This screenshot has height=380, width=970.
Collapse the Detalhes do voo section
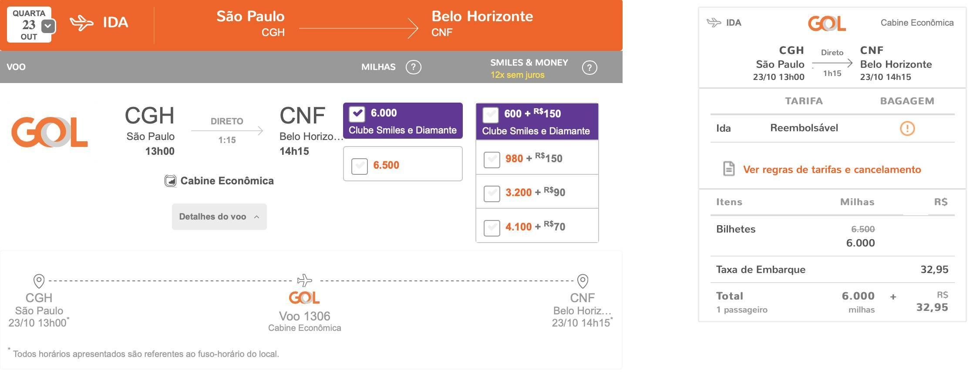[x=219, y=217]
